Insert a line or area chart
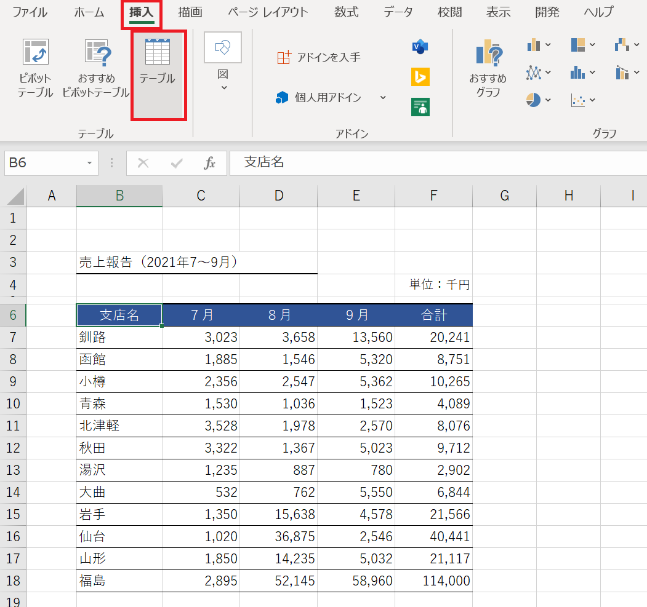This screenshot has height=607, width=647. [534, 73]
